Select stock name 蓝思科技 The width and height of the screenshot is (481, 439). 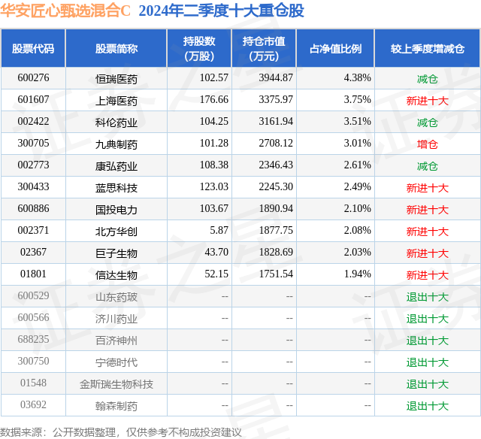(x=116, y=188)
